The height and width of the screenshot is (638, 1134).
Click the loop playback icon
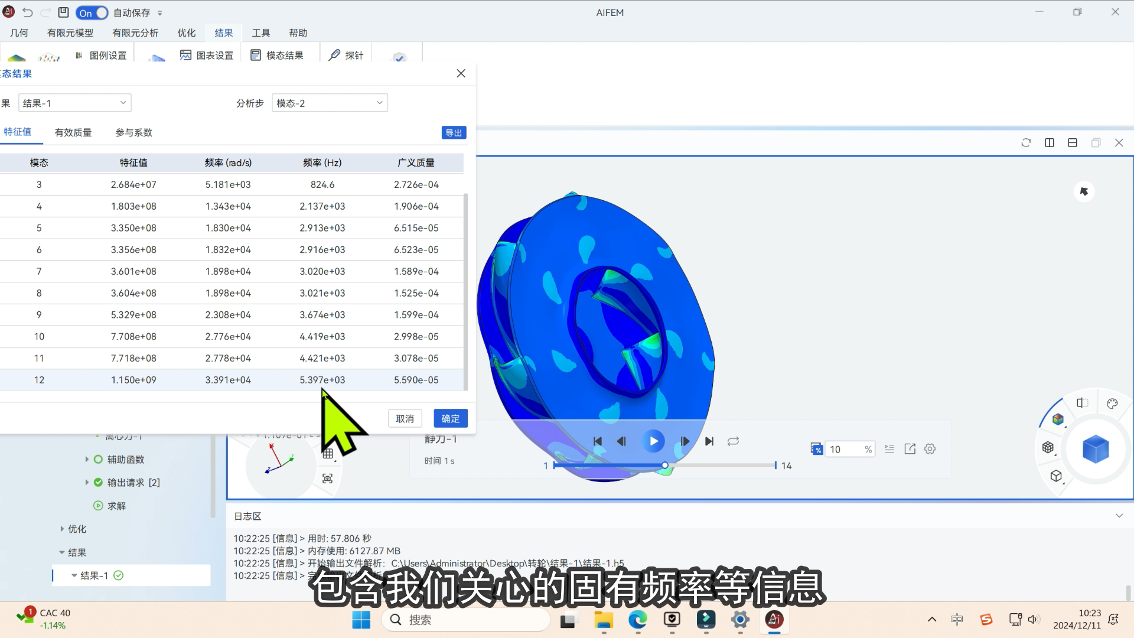[x=733, y=441]
